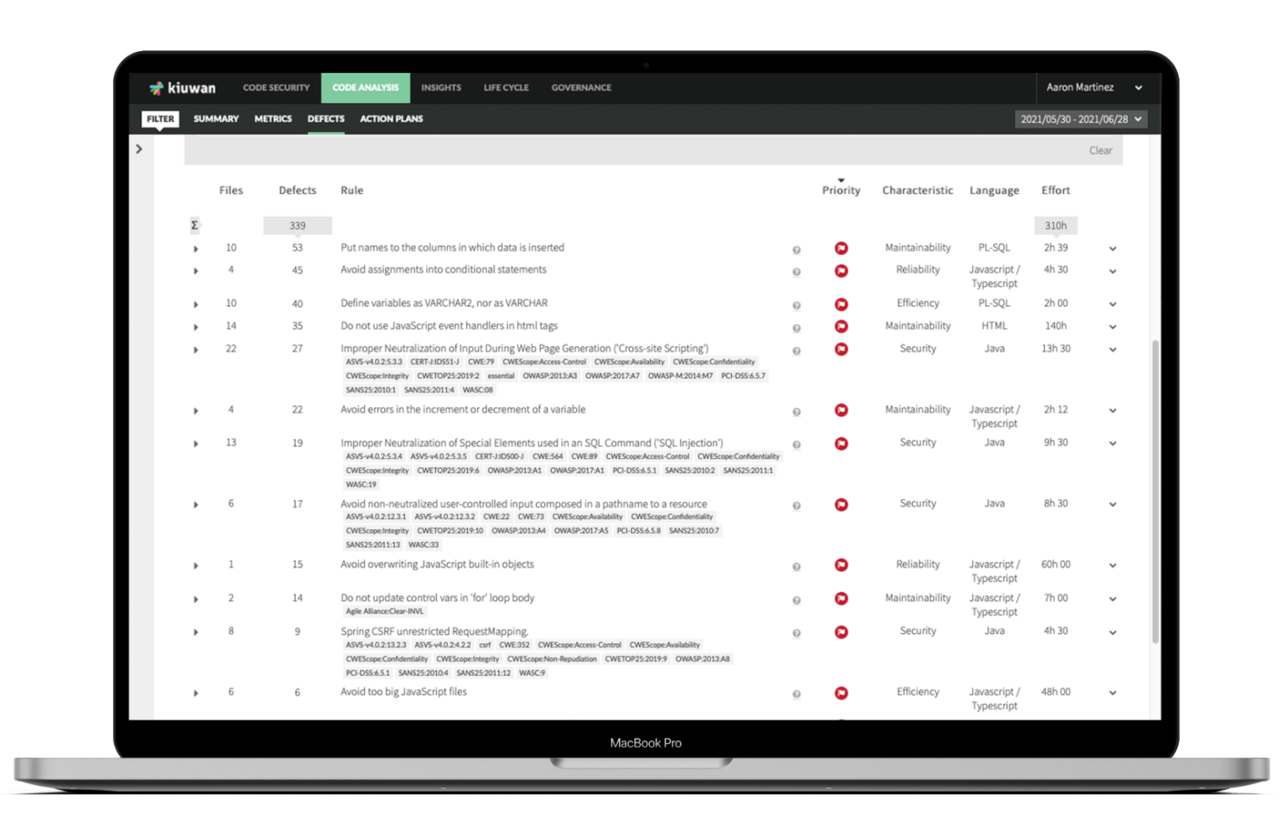Click the sort arrow above the Priority column
The width and height of the screenshot is (1288, 837).
[842, 178]
